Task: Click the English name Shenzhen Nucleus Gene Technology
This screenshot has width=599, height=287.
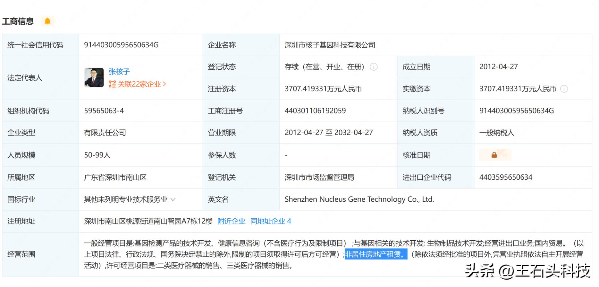Action: click(x=359, y=199)
